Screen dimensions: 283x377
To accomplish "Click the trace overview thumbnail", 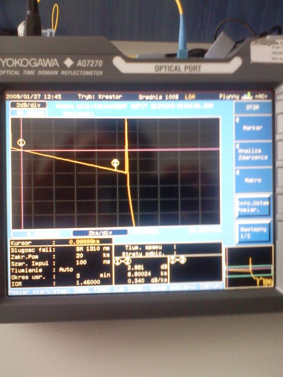I will point(249,268).
